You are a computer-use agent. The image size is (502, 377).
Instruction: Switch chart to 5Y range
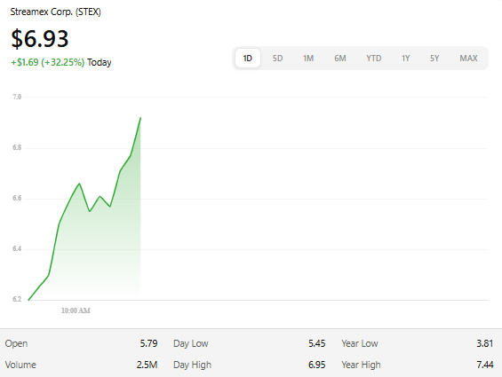(x=434, y=59)
